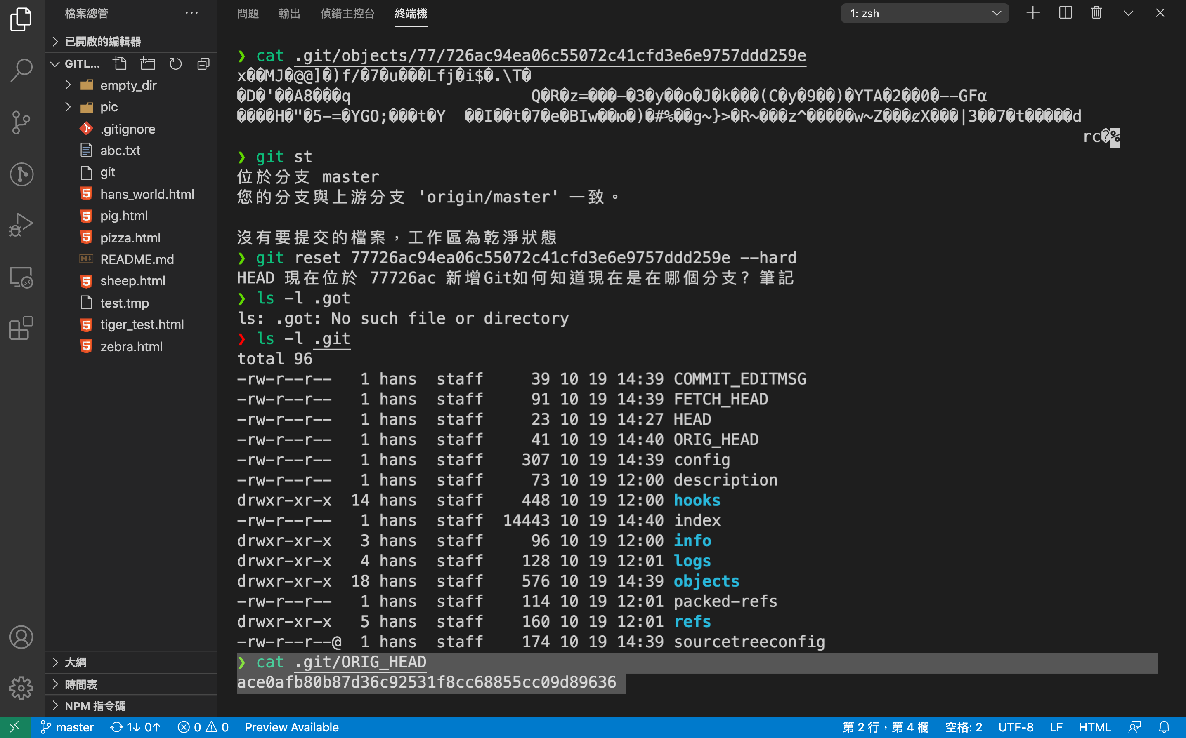Open errors and warnings count in status bar
Viewport: 1186px width, 738px height.
[x=203, y=727]
